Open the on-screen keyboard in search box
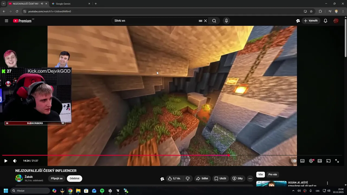The width and height of the screenshot is (347, 195). click(201, 21)
